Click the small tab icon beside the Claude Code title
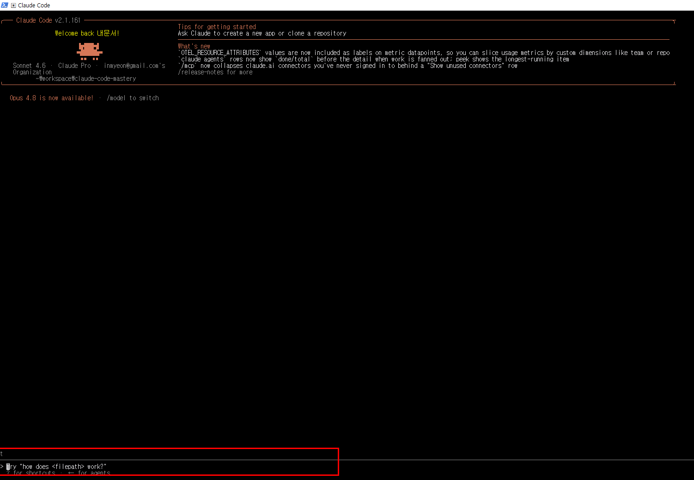 pyautogui.click(x=13, y=6)
